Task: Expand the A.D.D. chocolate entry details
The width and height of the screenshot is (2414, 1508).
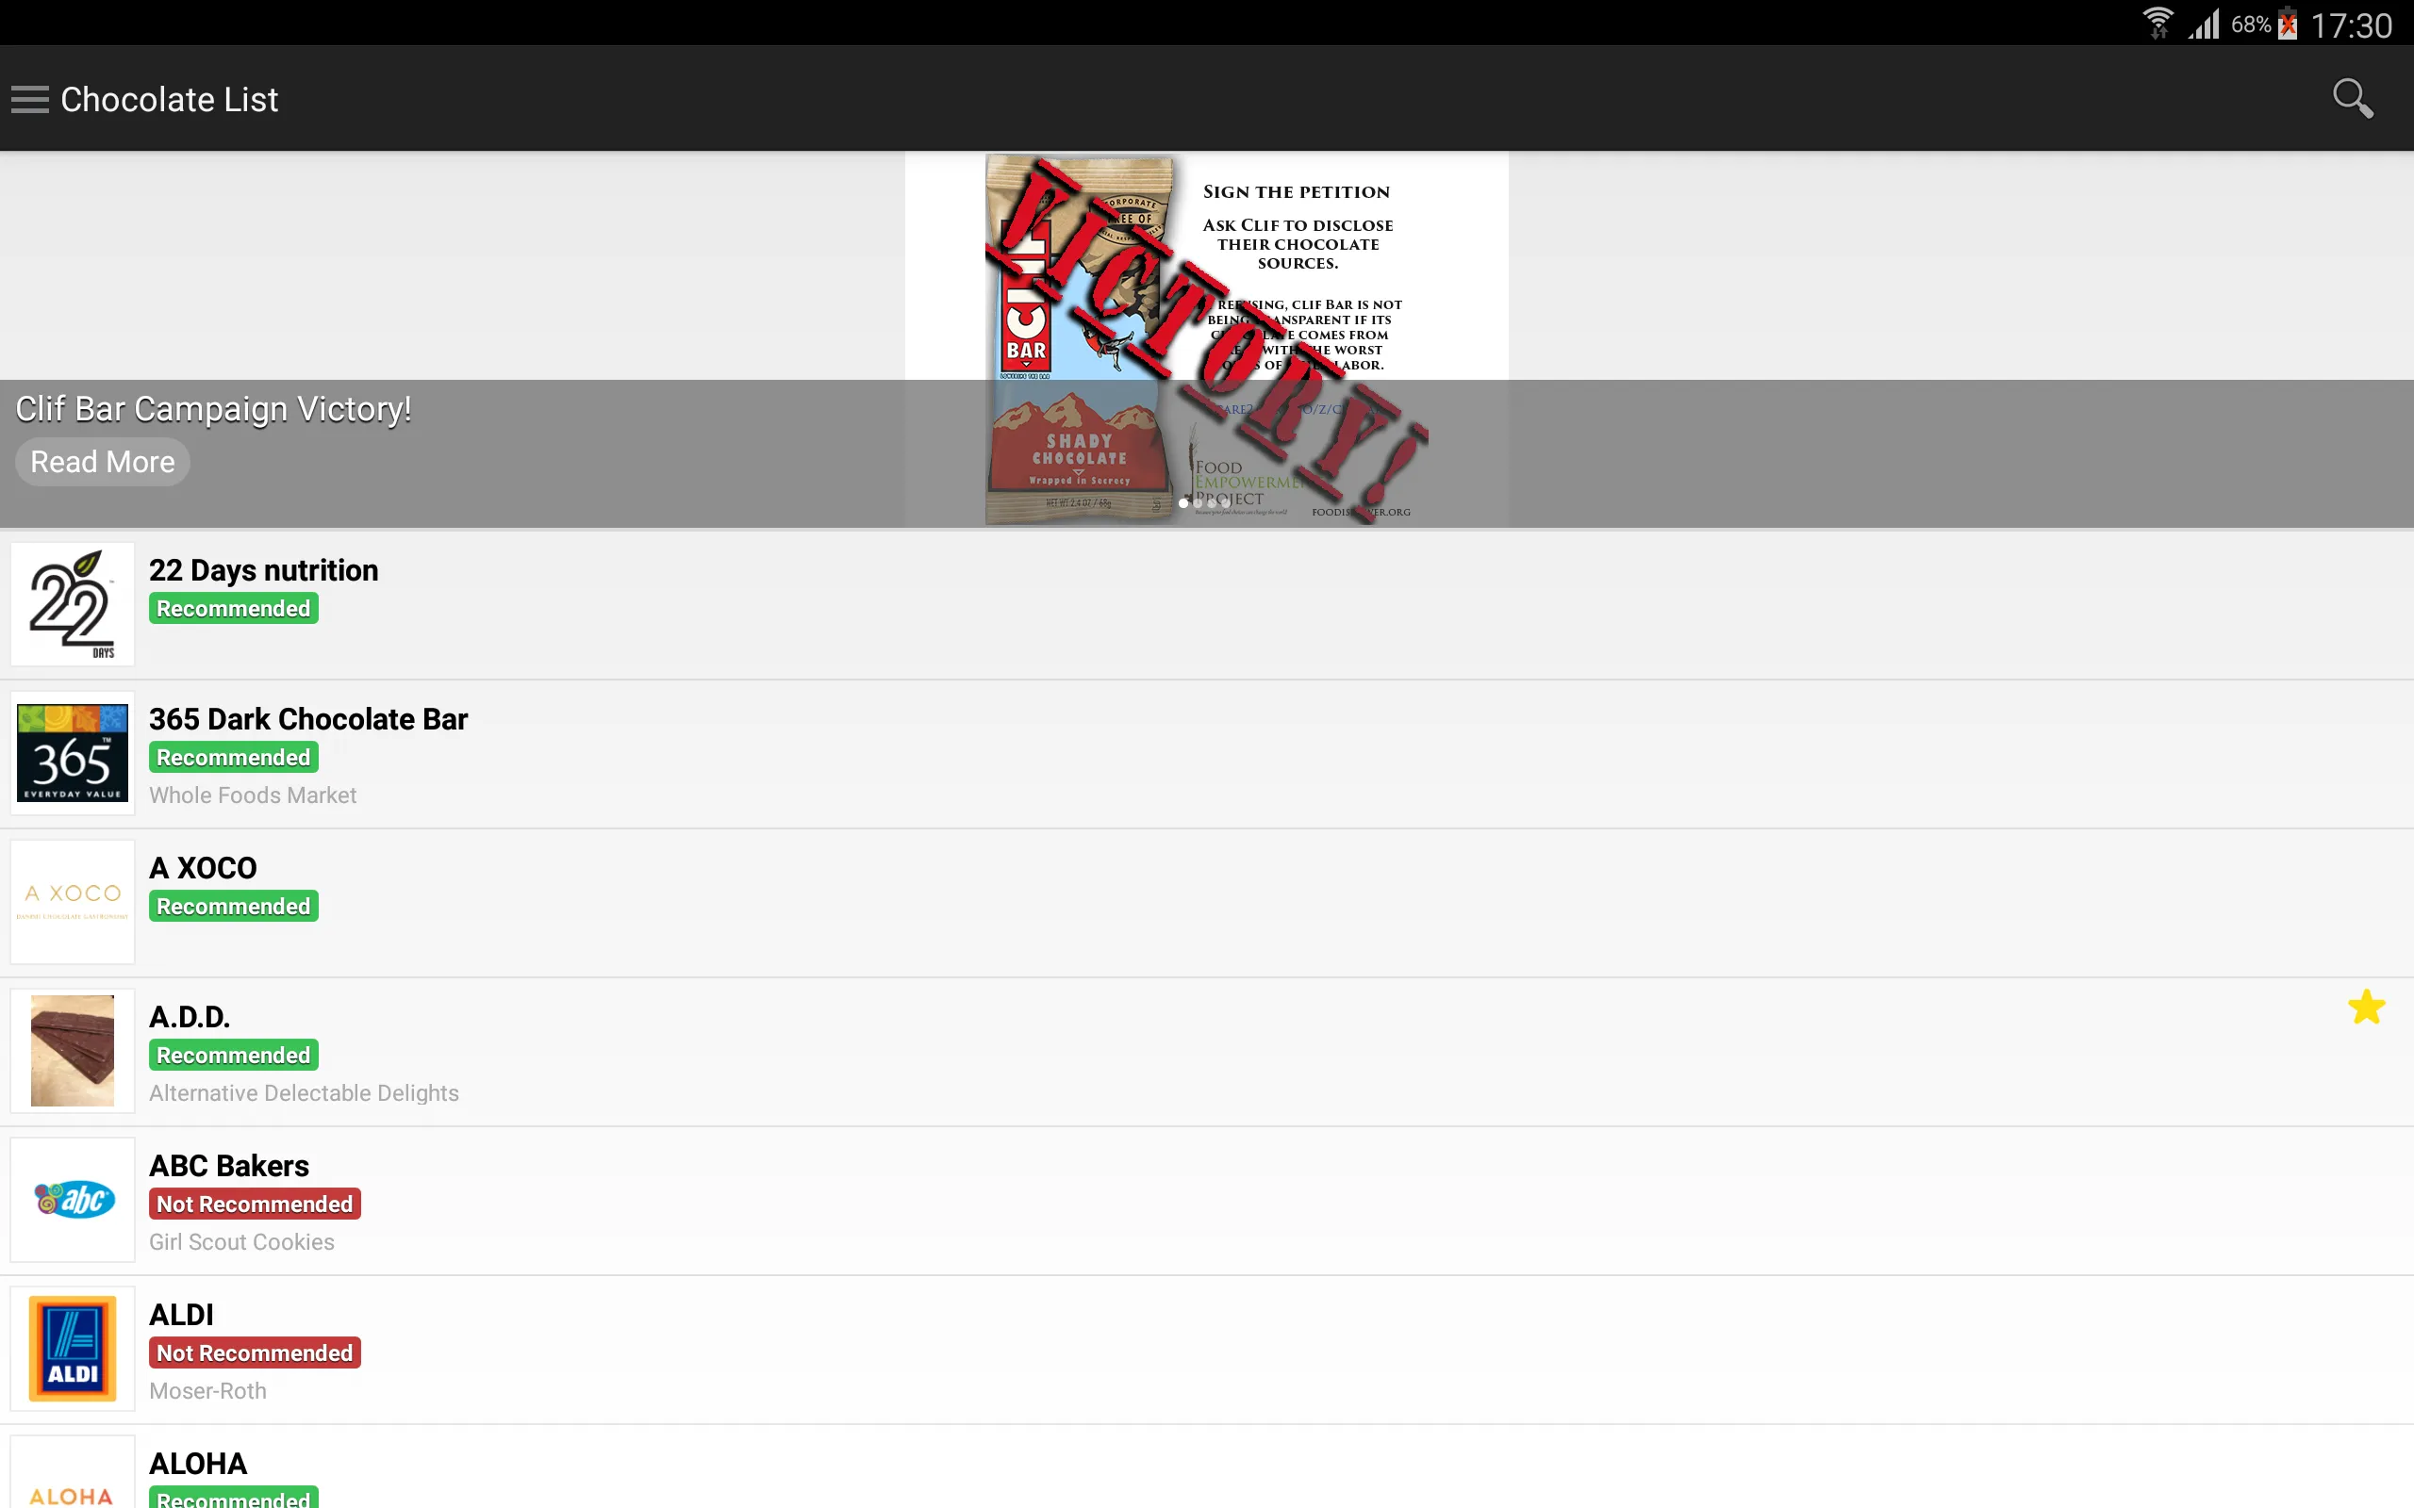Action: (1206, 1049)
